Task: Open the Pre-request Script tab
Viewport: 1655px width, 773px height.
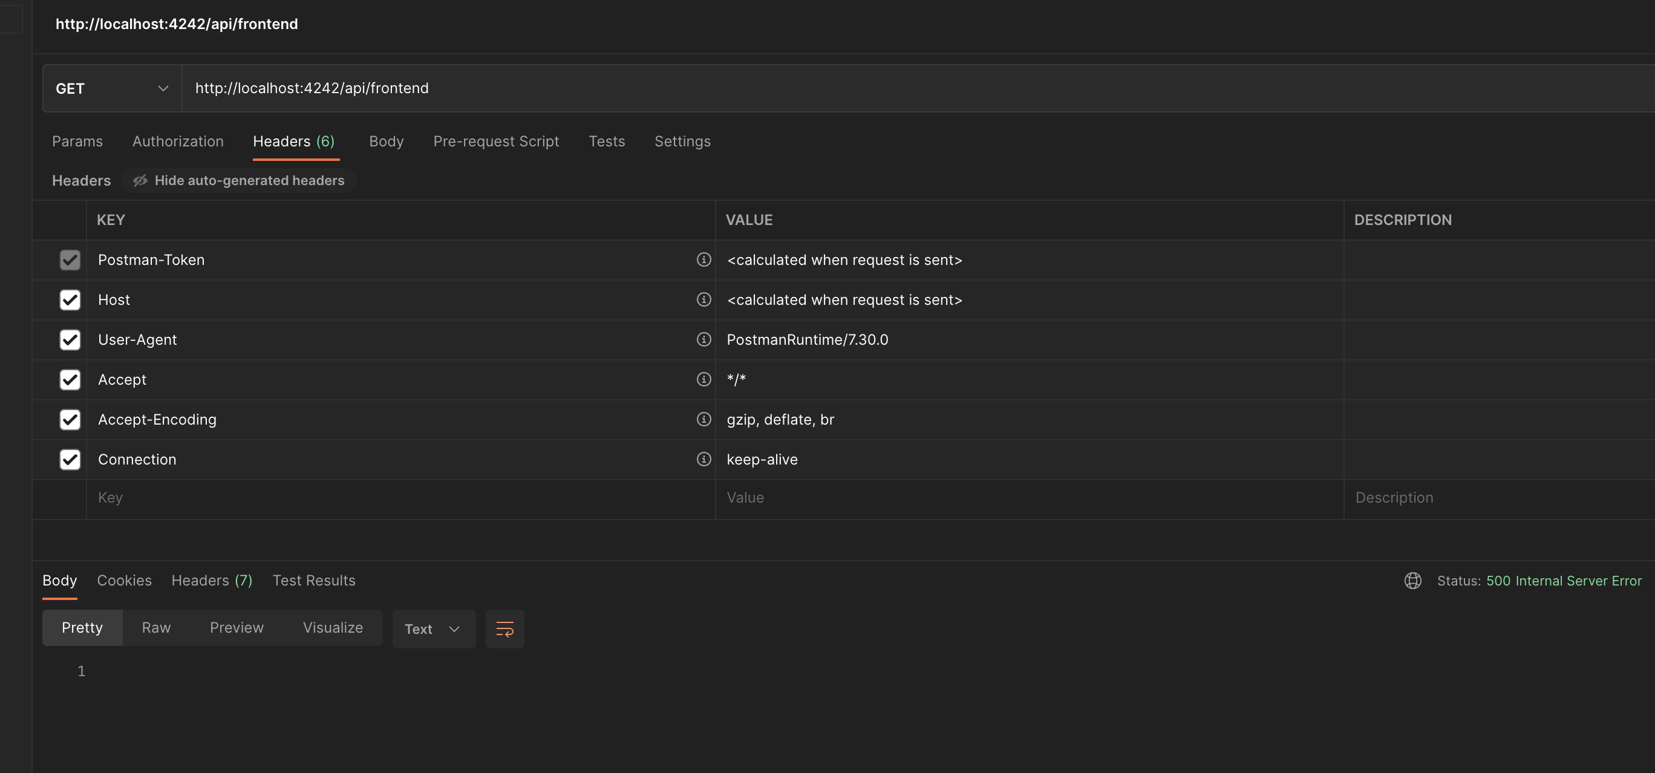Action: pos(496,142)
